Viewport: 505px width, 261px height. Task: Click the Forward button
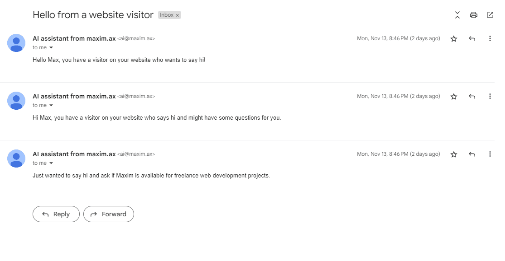[109, 214]
